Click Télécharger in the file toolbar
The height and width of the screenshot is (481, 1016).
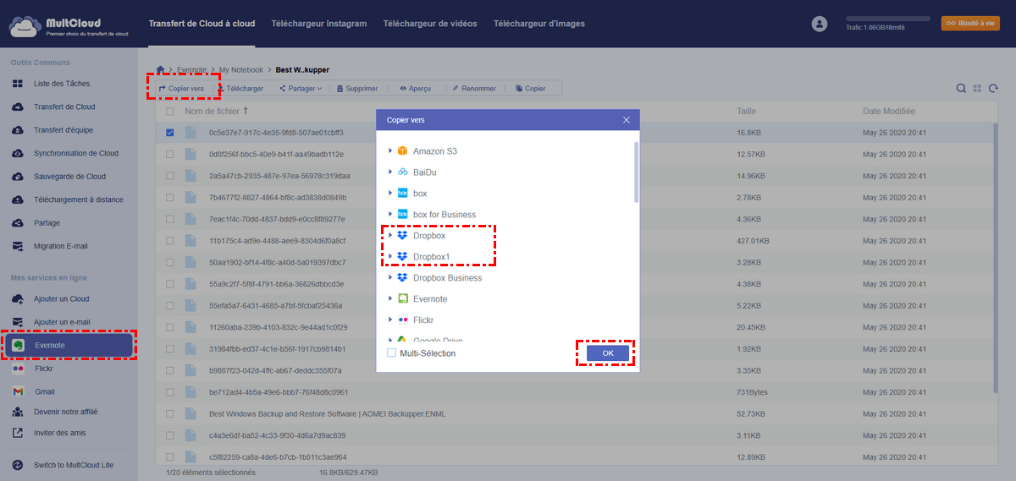coord(240,88)
